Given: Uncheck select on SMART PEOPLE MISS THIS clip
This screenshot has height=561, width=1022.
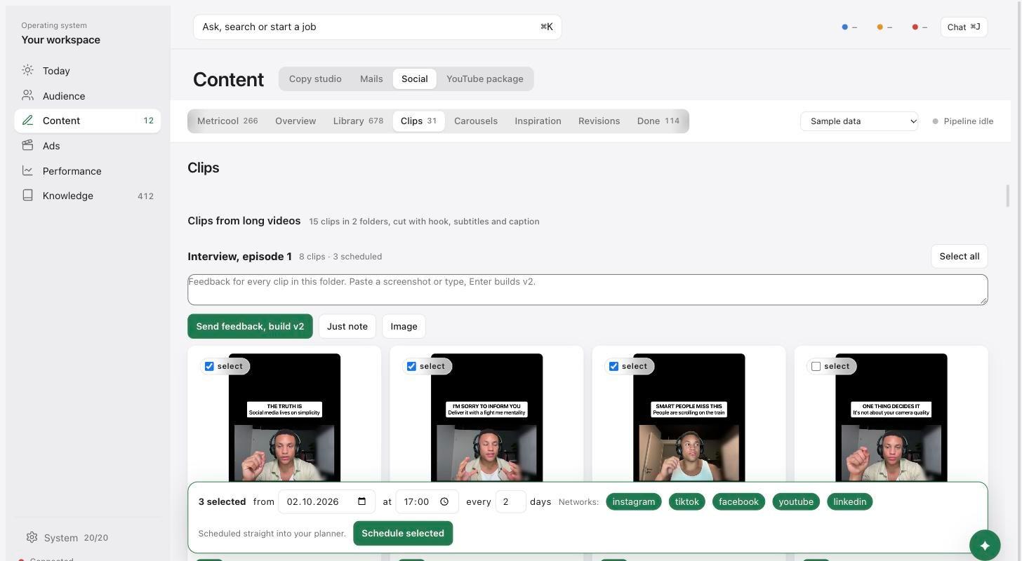Looking at the screenshot, I should [x=613, y=366].
